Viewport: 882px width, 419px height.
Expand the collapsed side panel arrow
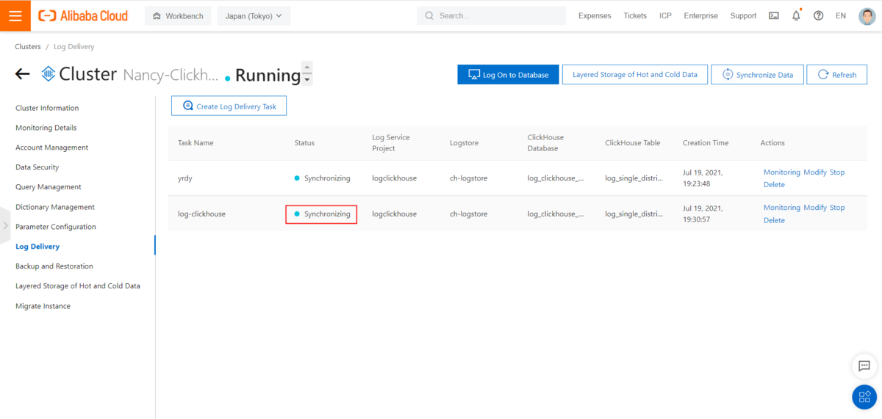[5, 225]
